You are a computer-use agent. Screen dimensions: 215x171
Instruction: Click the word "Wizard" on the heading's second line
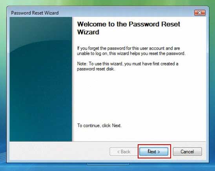[88, 32]
